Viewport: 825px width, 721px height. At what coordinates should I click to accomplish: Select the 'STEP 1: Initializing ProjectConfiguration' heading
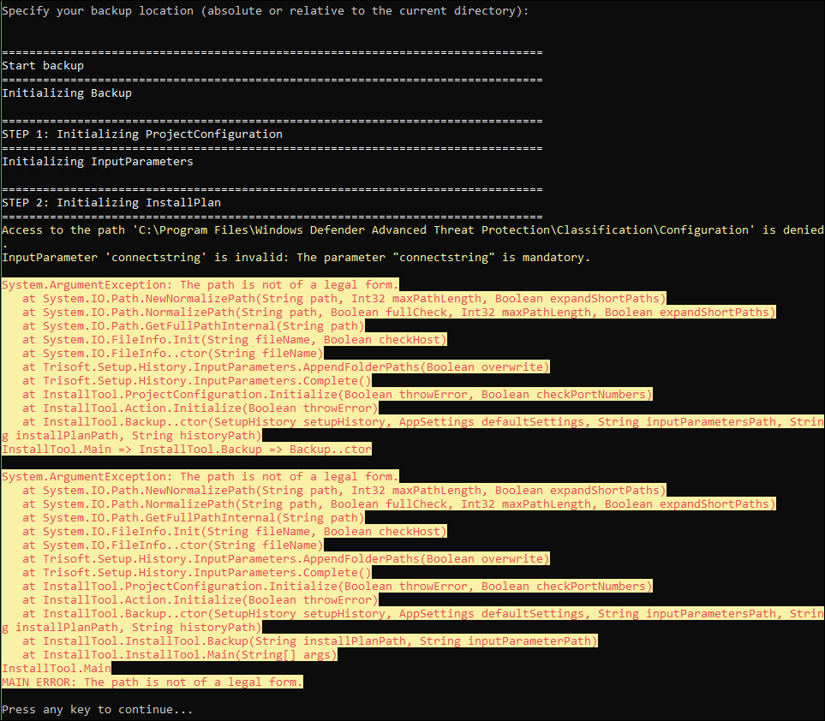142,134
